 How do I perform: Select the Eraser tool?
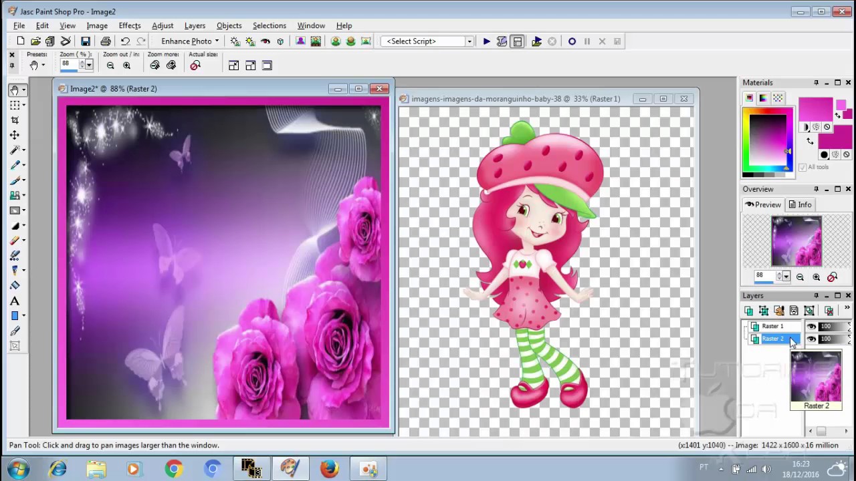pos(14,240)
